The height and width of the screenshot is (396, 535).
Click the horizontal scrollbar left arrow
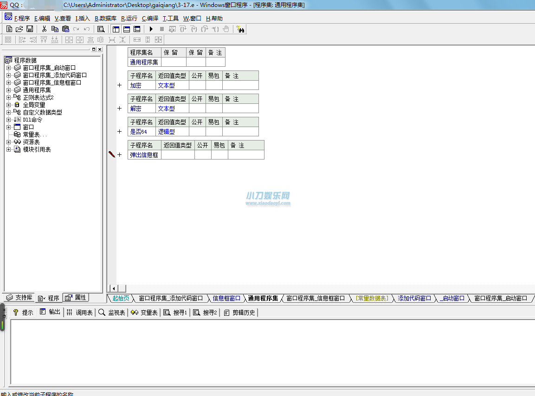coord(113,288)
